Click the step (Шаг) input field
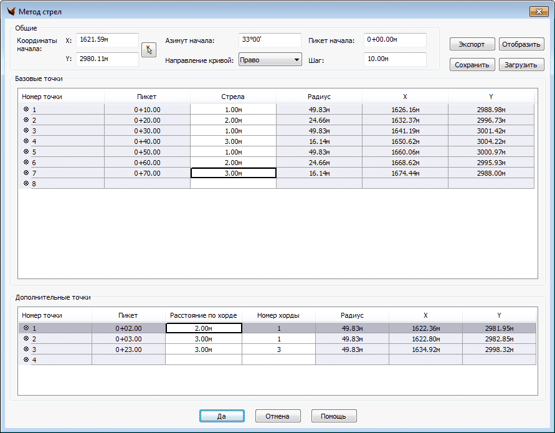Screen dimensions: 555x433 pyautogui.click(x=395, y=59)
